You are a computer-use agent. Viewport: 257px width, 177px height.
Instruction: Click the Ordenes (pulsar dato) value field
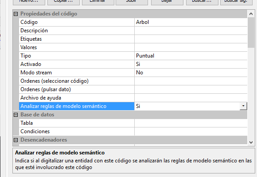(x=191, y=89)
